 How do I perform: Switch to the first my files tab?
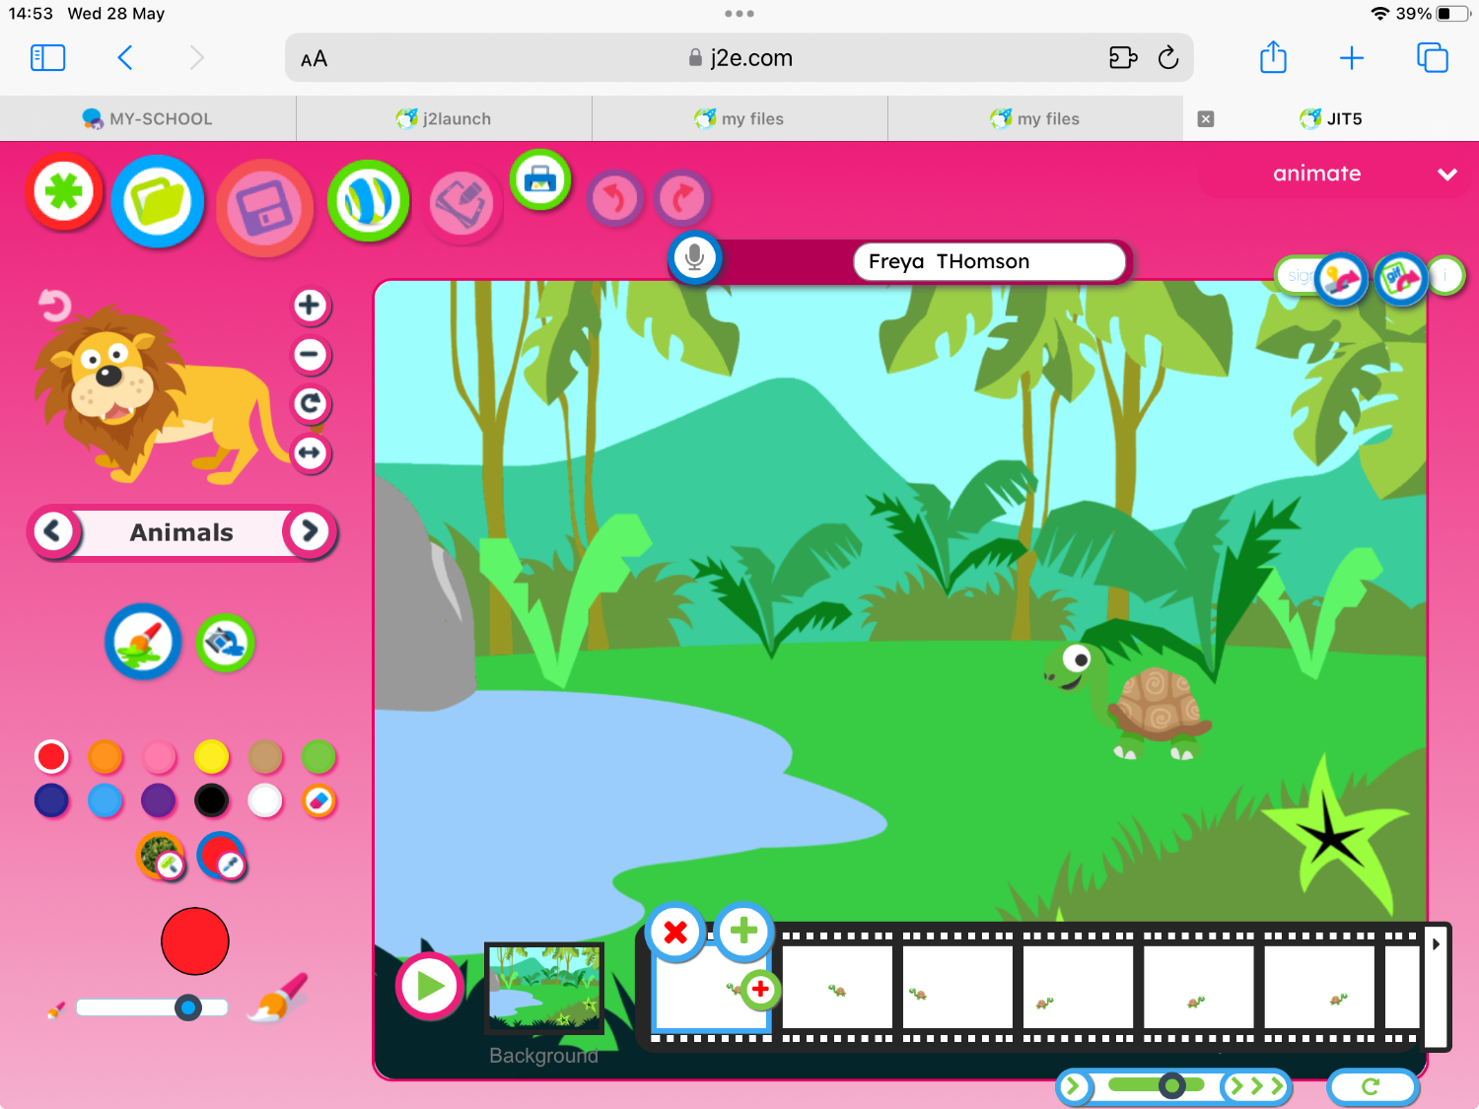point(739,118)
